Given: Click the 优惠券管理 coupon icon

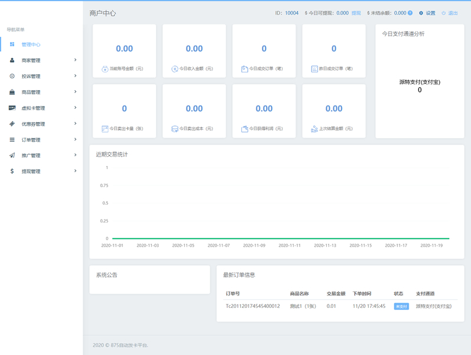Looking at the screenshot, I should pyautogui.click(x=12, y=124).
